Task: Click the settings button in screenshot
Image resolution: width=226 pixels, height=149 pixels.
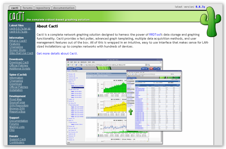Action: (145, 69)
